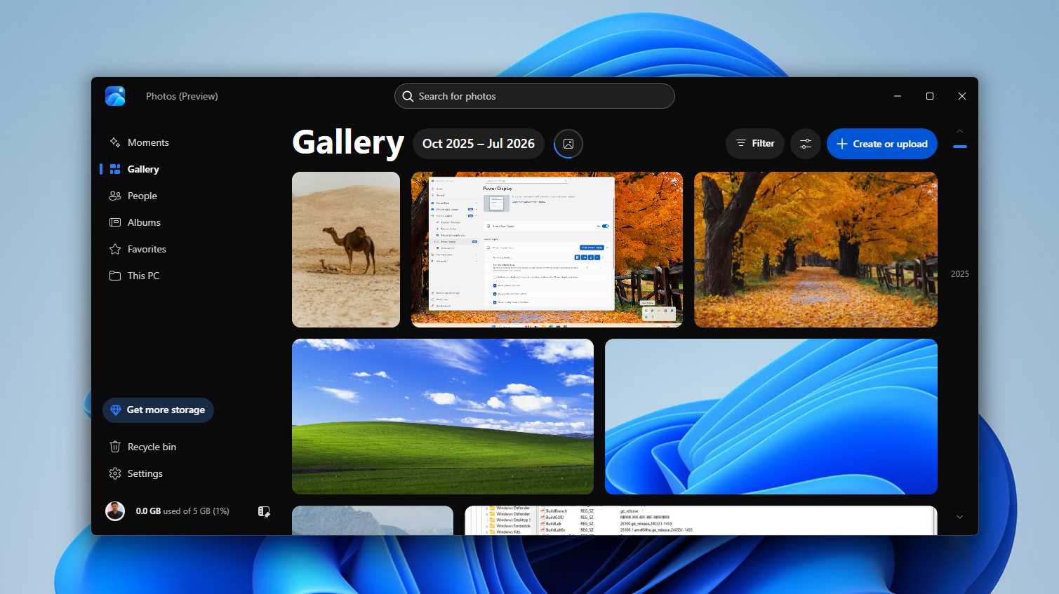
Task: Click Create or upload button
Action: point(882,144)
